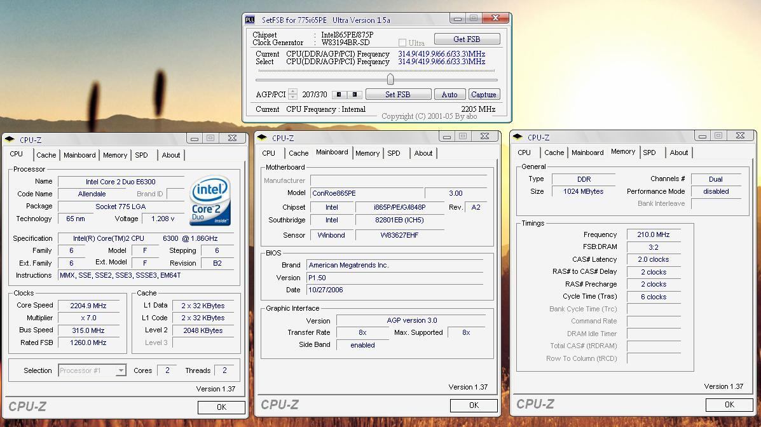Click the Rated FSB value '1260.0 MHz'

click(88, 342)
